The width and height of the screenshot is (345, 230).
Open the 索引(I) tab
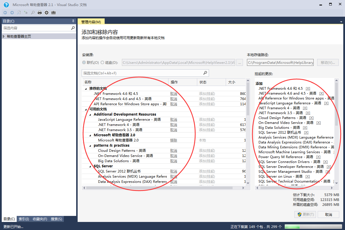click(24, 219)
